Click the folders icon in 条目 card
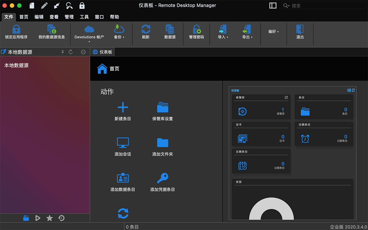The image size is (368, 230). (305, 111)
